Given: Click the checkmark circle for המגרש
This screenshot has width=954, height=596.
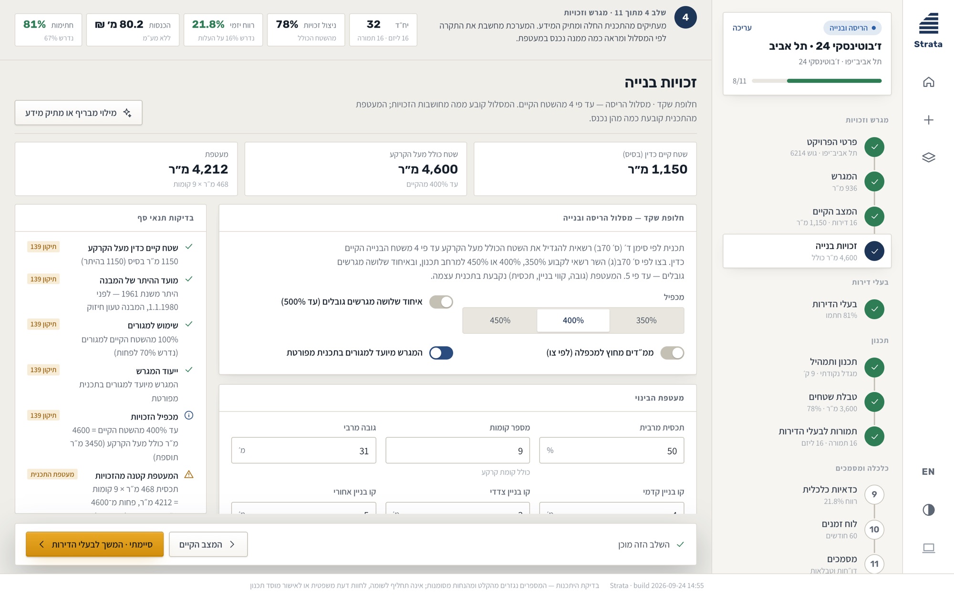Looking at the screenshot, I should [874, 182].
